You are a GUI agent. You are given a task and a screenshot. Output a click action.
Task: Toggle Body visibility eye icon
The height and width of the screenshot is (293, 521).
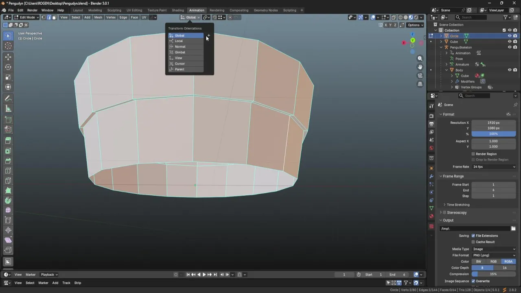point(509,70)
